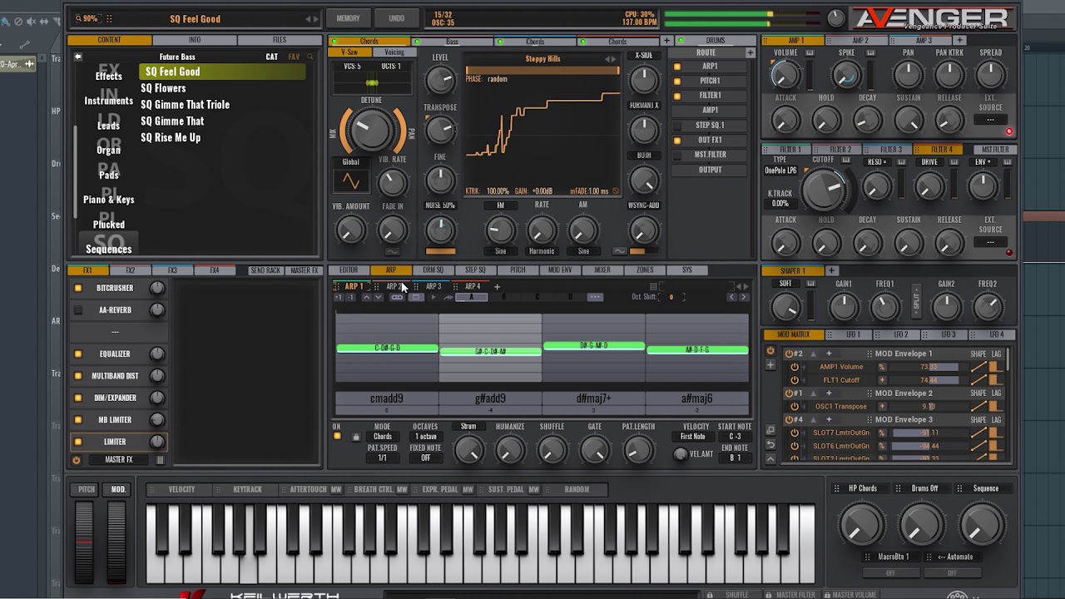
Task: Open the filter TYPE dropdown OnePole LP6
Action: pos(780,171)
